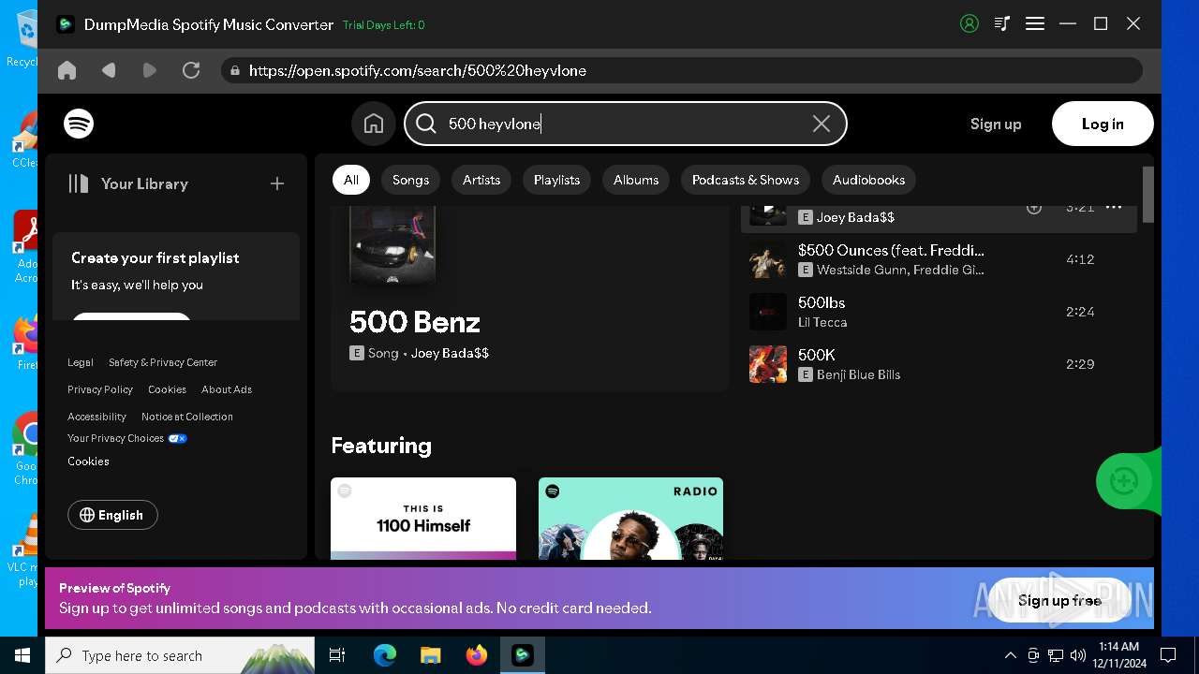Screen dimensions: 1199x674
Task: Open Privacy Policy link
Action: point(100,389)
